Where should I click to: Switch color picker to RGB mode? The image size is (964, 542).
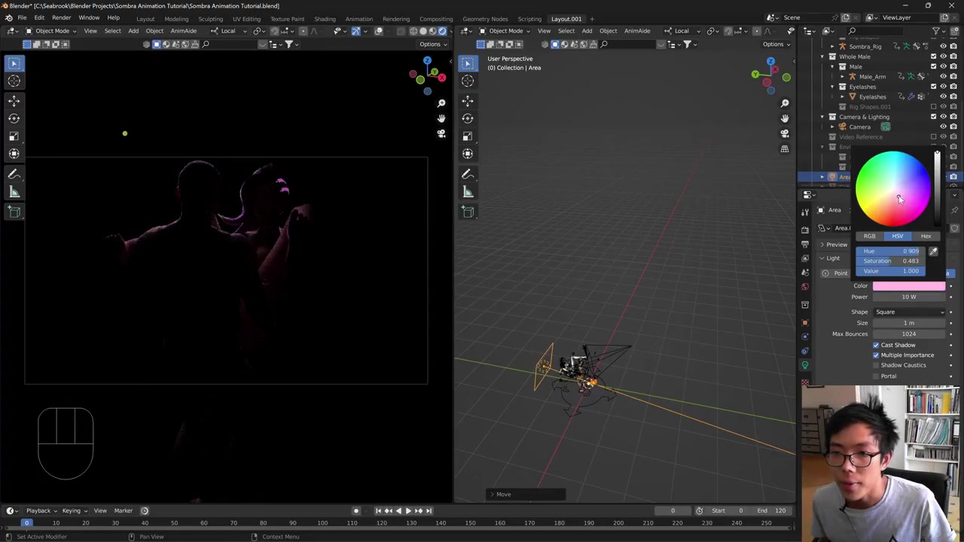[x=869, y=236]
